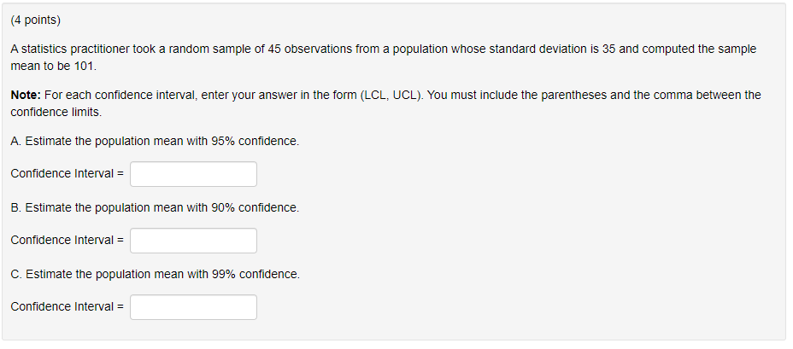Screen dimensions: 793x349
Task: Click the 95% confidence interval input field
Action: [x=193, y=174]
